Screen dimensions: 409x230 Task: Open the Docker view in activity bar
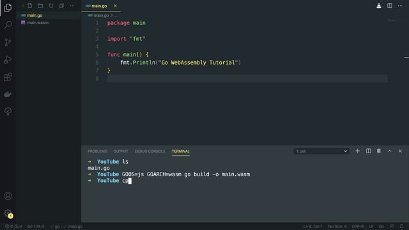(x=8, y=94)
